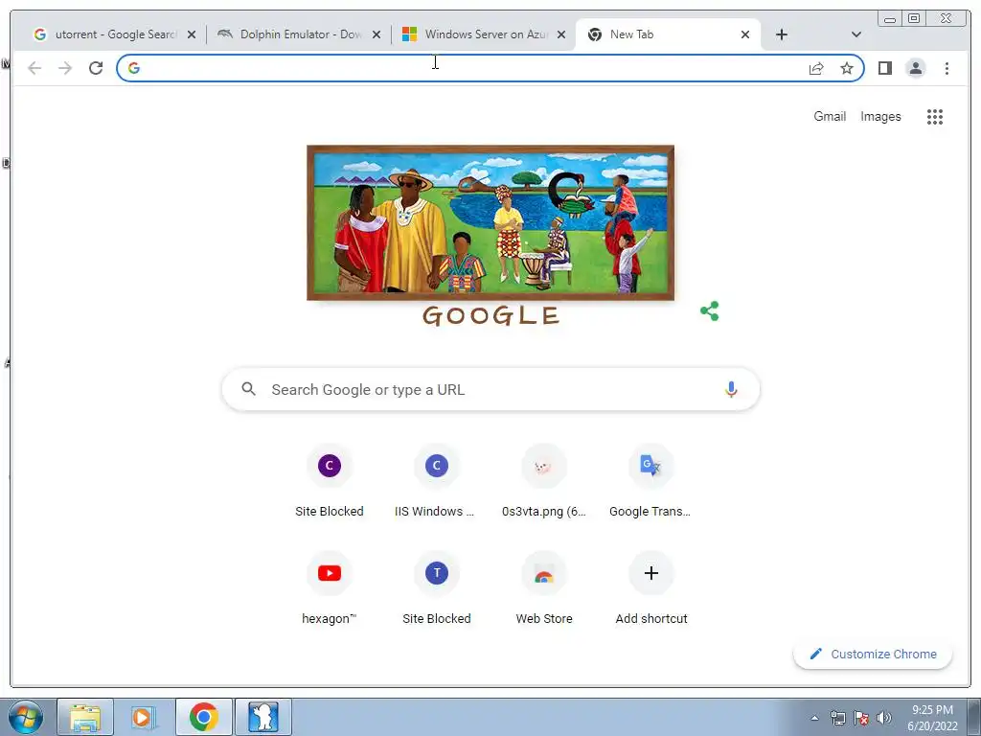The width and height of the screenshot is (981, 736).
Task: Click the Search Google or type a URL box
Action: pos(490,389)
